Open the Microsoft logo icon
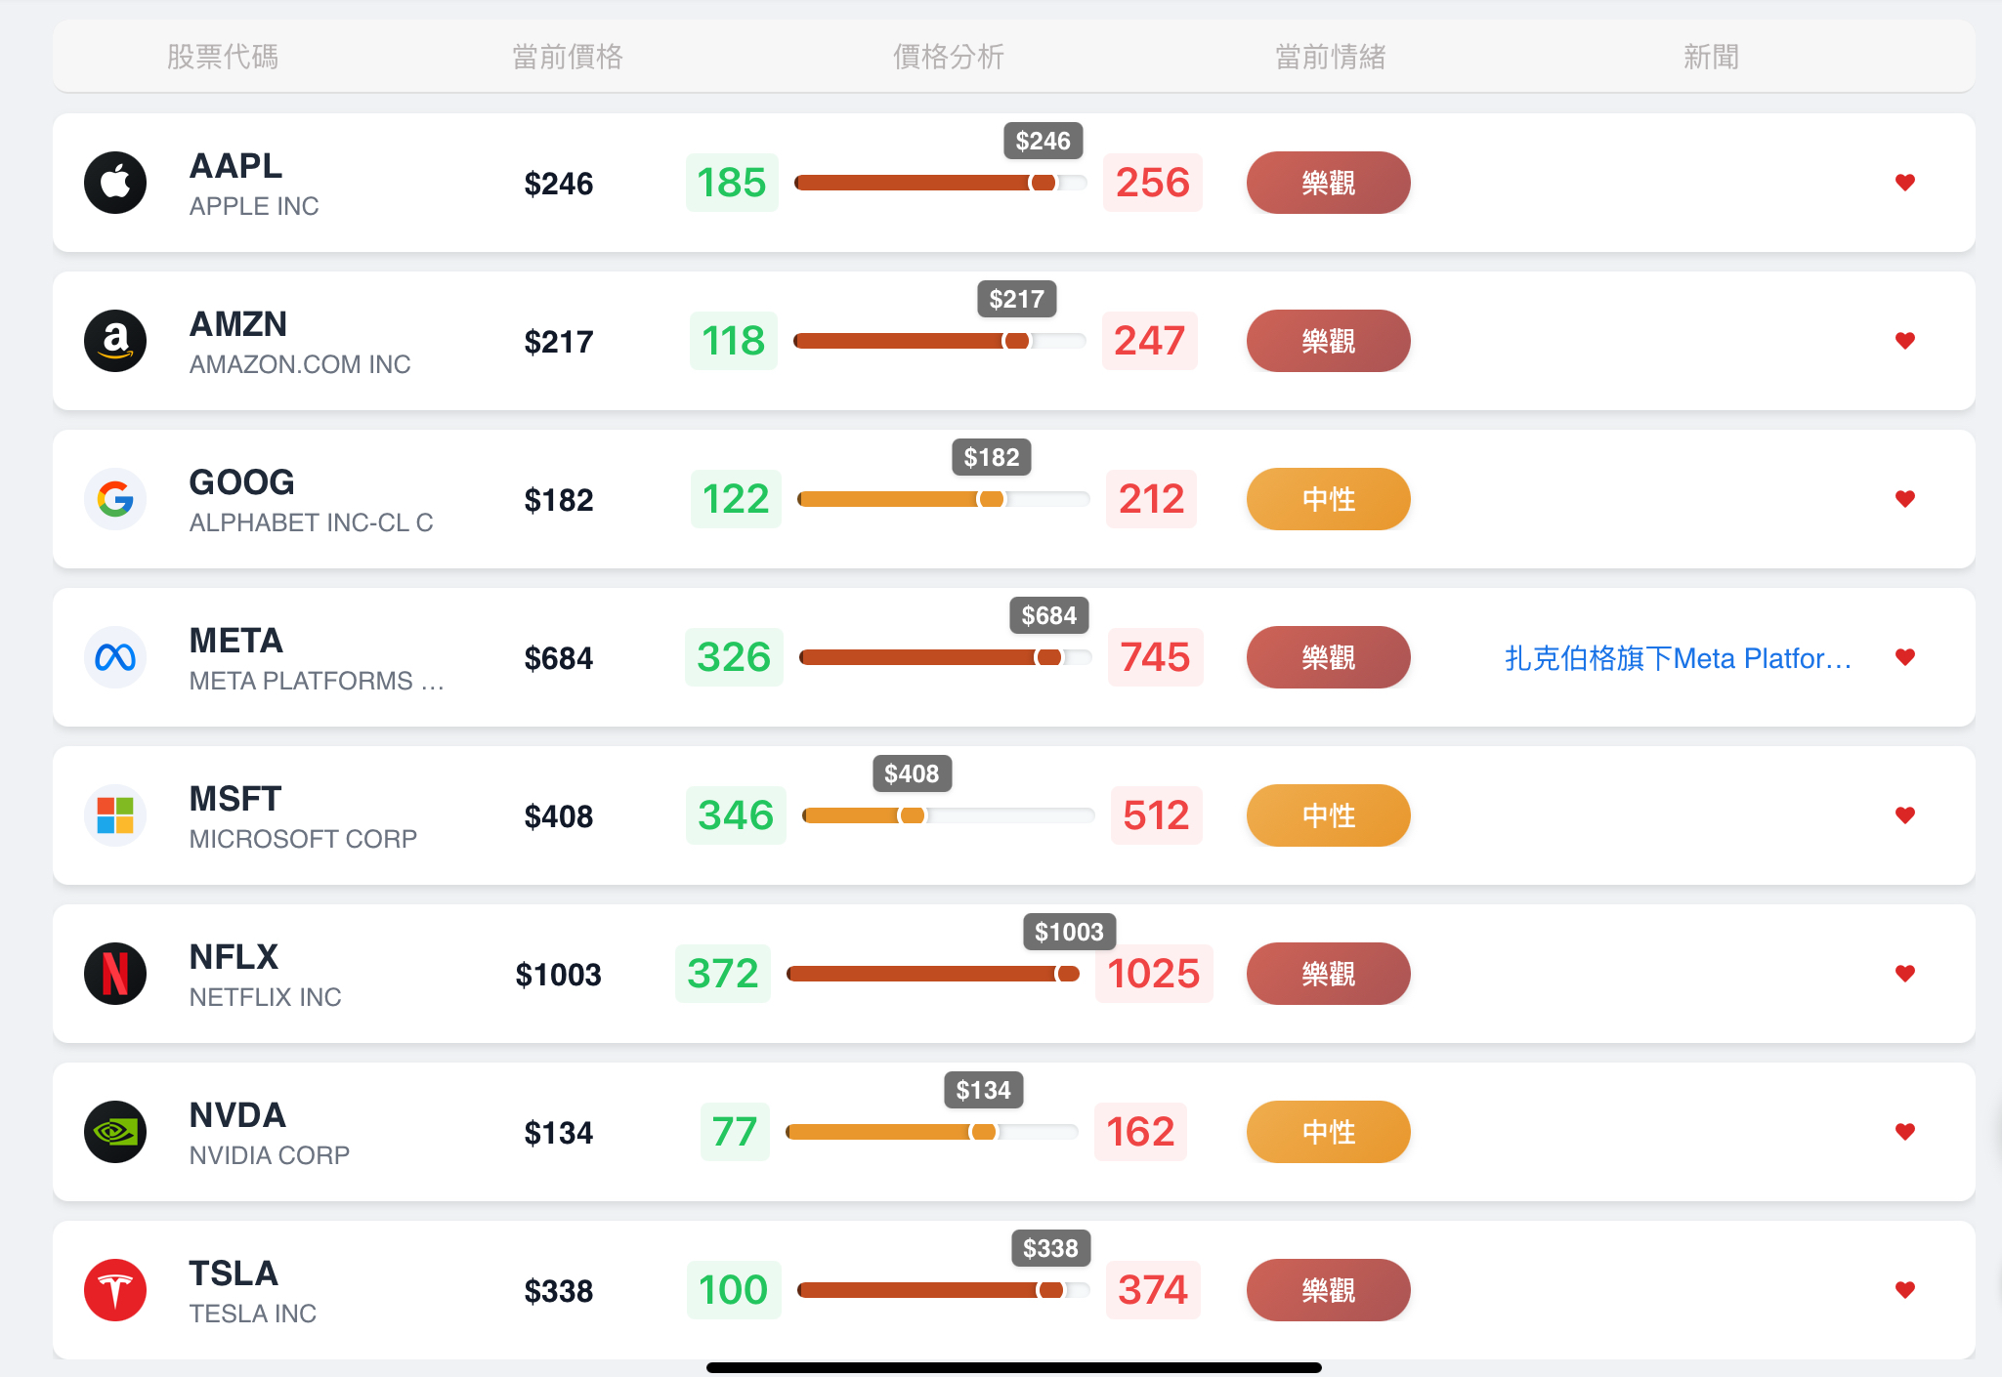2002x1377 pixels. [x=115, y=815]
